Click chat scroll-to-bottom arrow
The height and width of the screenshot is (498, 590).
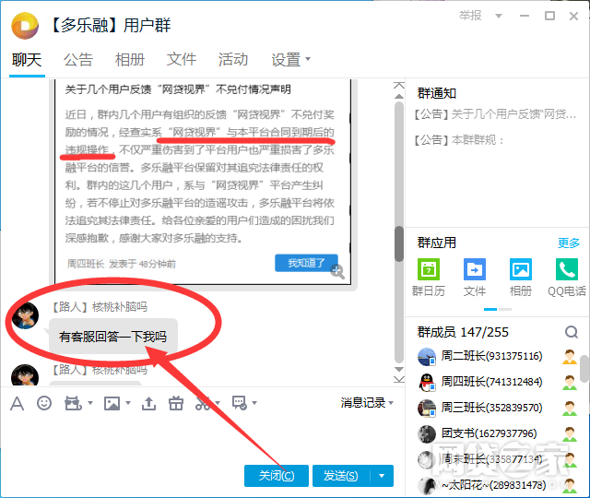(399, 379)
